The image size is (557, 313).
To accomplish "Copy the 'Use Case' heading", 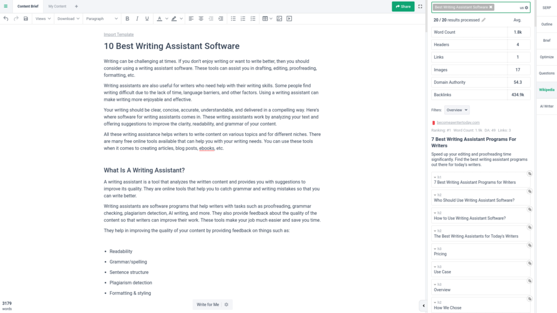I will click(530, 263).
